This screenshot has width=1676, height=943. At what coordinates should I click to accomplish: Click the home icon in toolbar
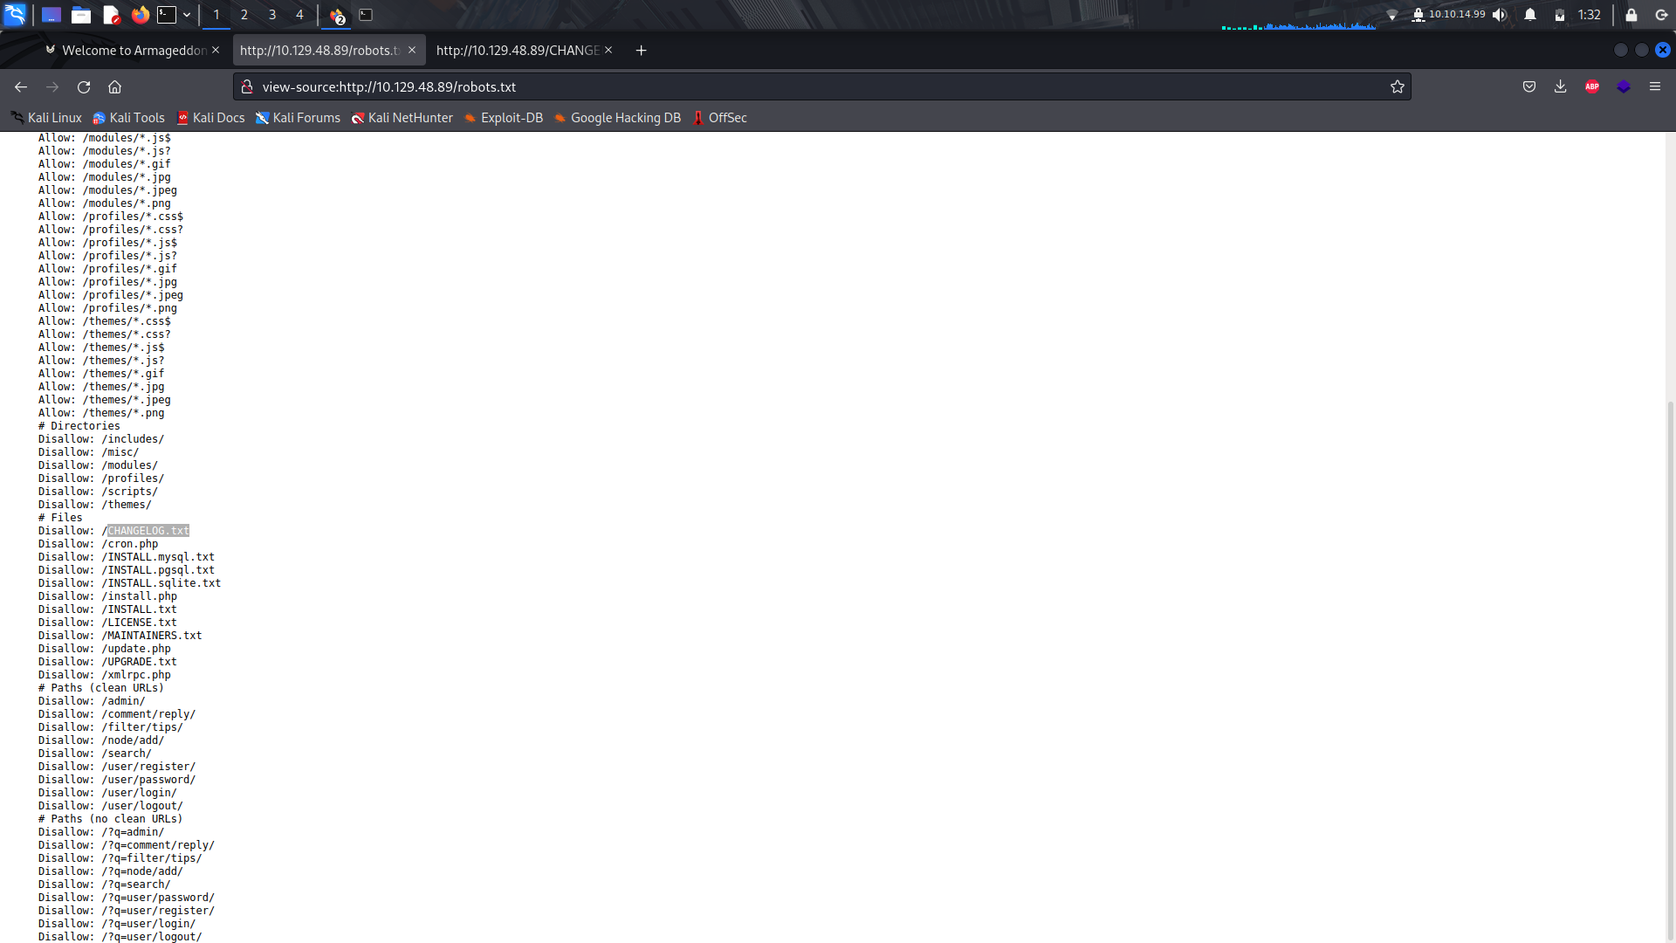114,86
